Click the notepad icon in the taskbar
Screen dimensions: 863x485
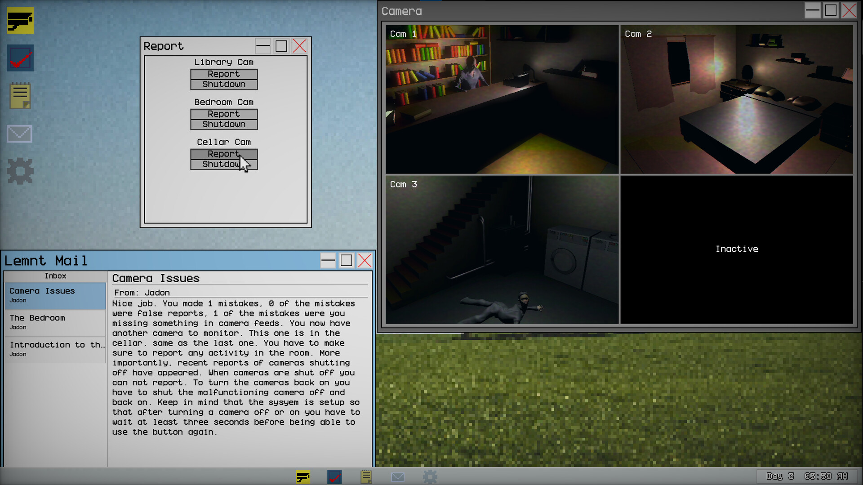coord(366,476)
